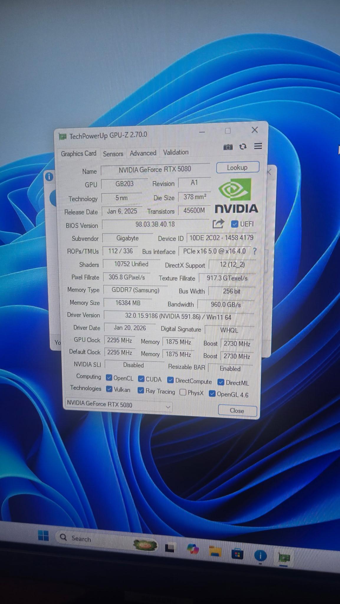340x604 pixels.
Task: Open File Explorer from taskbar
Action: [x=215, y=551]
